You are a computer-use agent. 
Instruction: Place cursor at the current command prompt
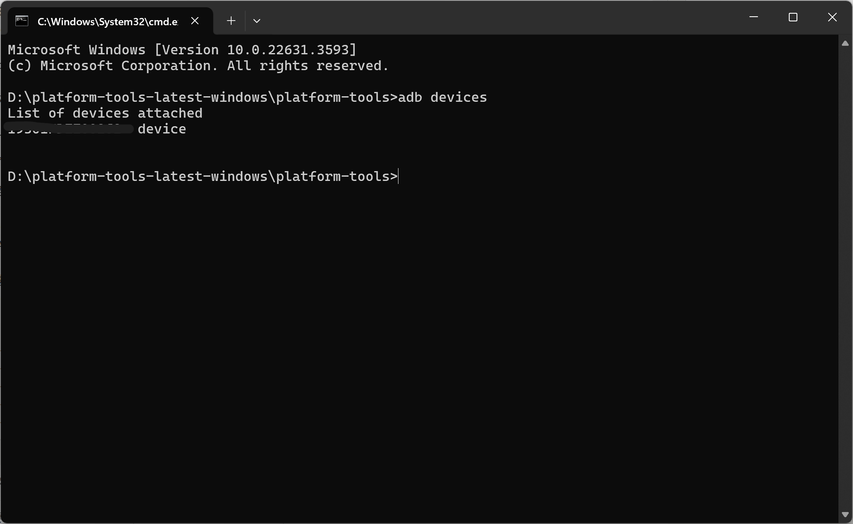[398, 176]
